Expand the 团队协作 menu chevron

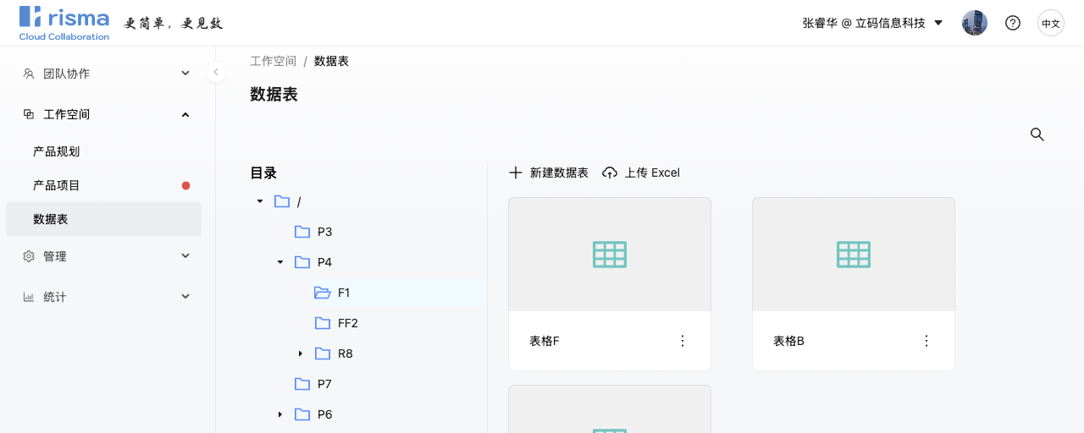(185, 74)
